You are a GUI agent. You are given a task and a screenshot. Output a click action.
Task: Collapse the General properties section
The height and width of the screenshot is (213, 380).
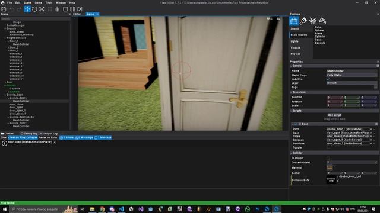(x=292, y=66)
